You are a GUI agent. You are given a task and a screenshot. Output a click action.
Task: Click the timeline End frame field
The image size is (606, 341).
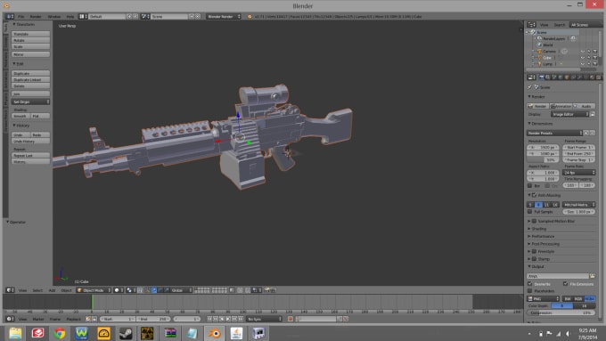point(153,319)
